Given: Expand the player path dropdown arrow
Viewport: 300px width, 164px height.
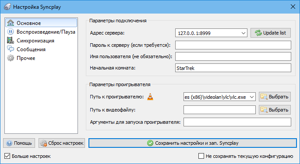Looking at the screenshot, I should (x=252, y=97).
